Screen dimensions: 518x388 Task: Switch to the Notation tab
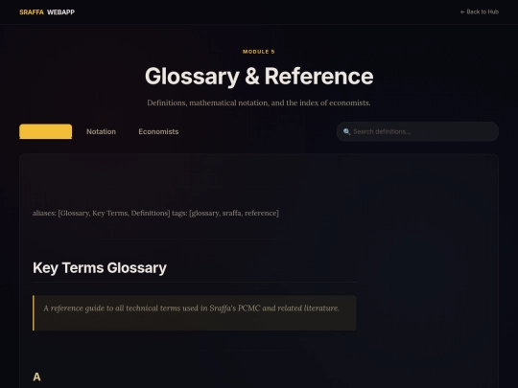(101, 131)
